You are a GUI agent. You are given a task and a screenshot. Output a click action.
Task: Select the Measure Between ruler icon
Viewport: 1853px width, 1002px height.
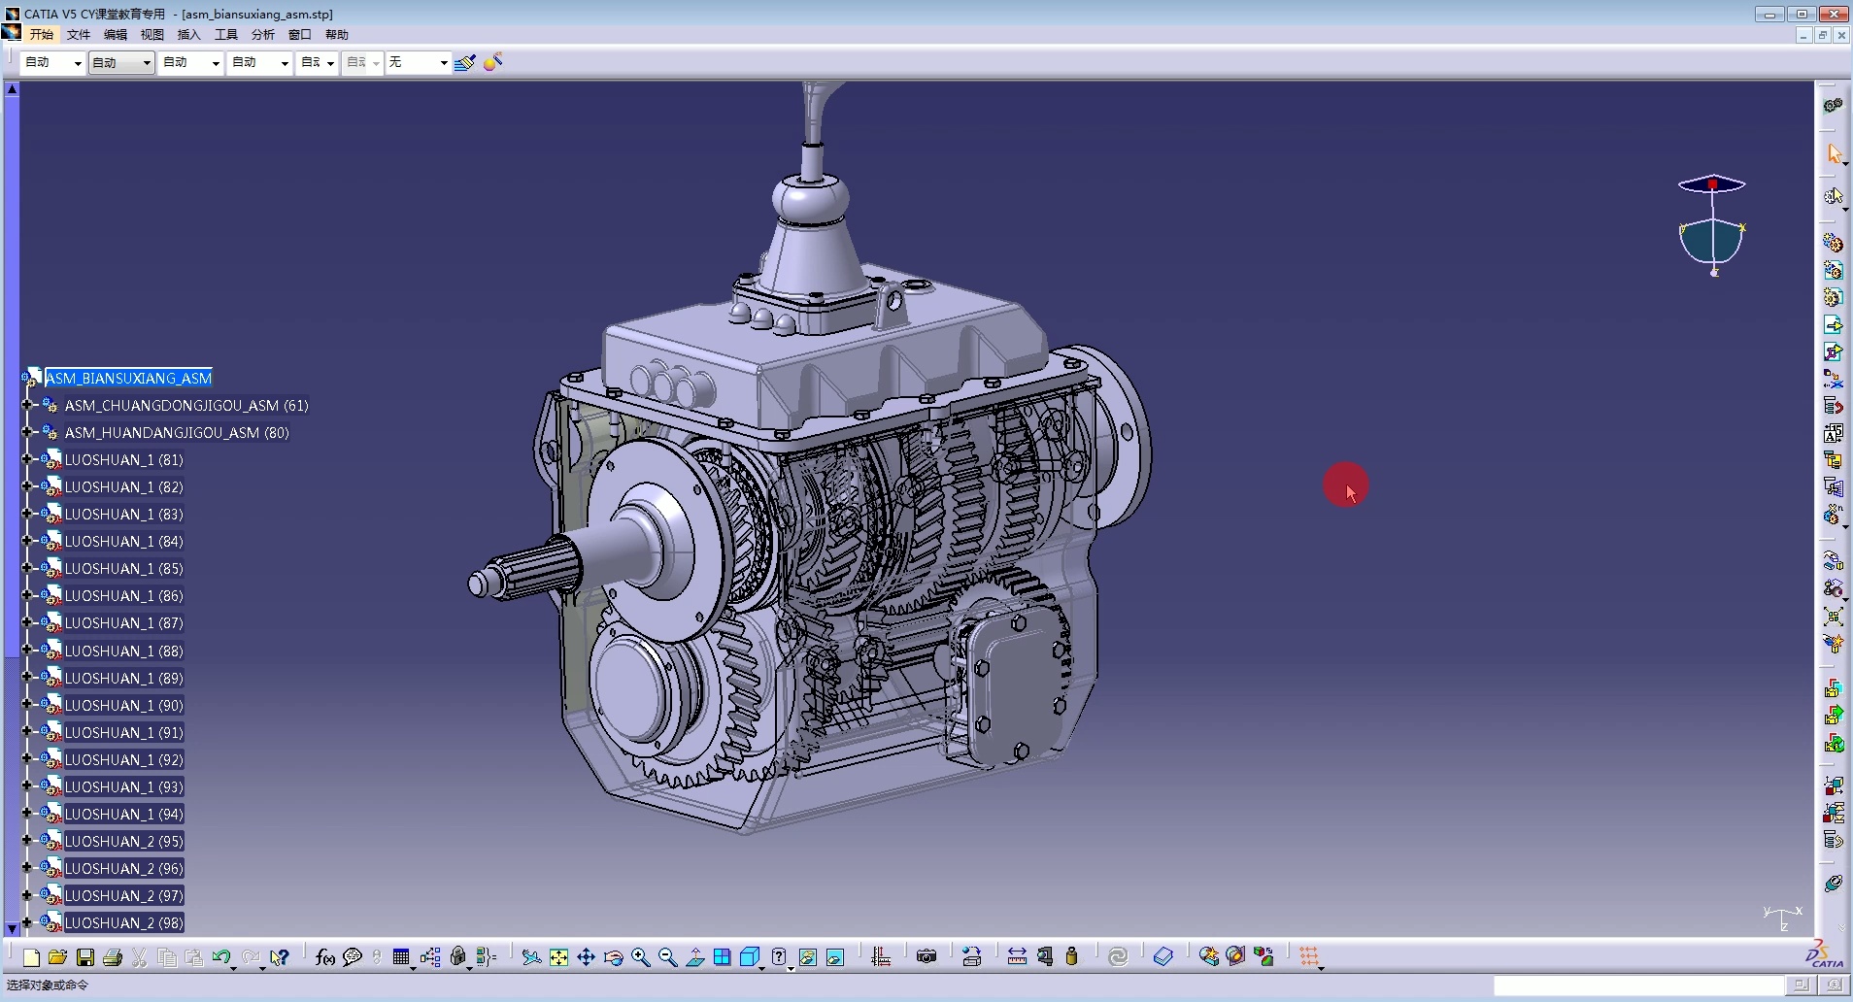click(1017, 957)
